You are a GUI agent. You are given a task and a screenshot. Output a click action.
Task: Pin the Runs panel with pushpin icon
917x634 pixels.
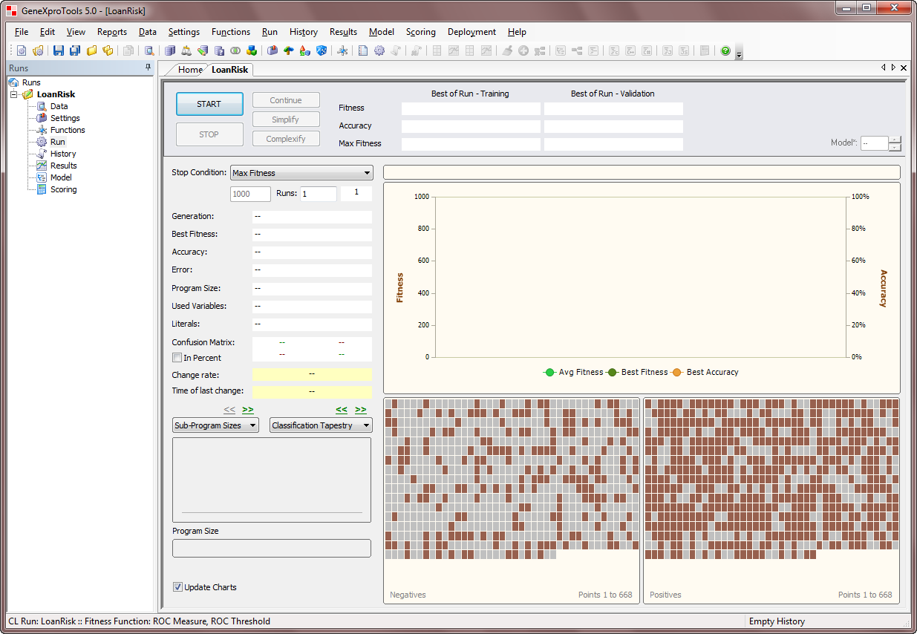(148, 68)
